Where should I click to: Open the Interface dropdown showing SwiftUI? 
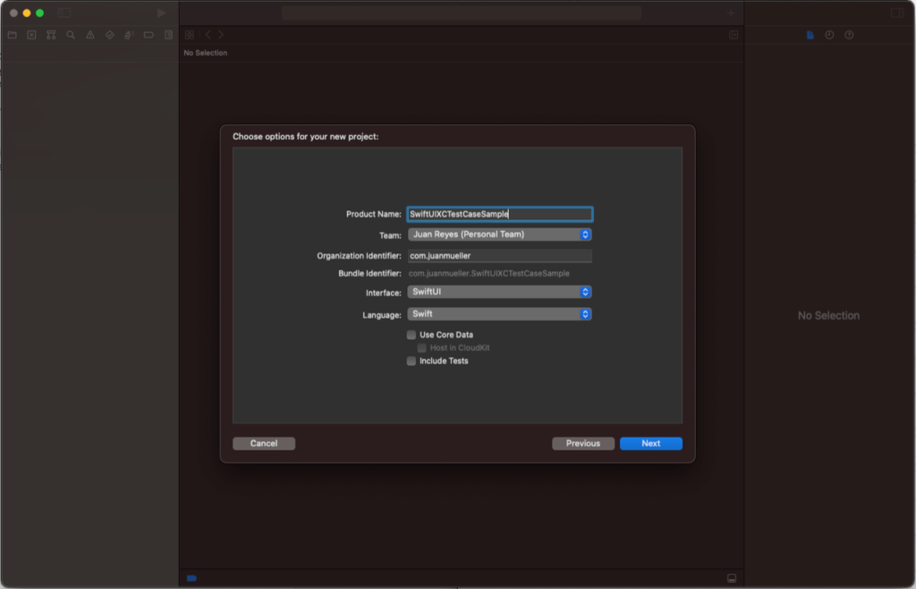click(x=499, y=292)
